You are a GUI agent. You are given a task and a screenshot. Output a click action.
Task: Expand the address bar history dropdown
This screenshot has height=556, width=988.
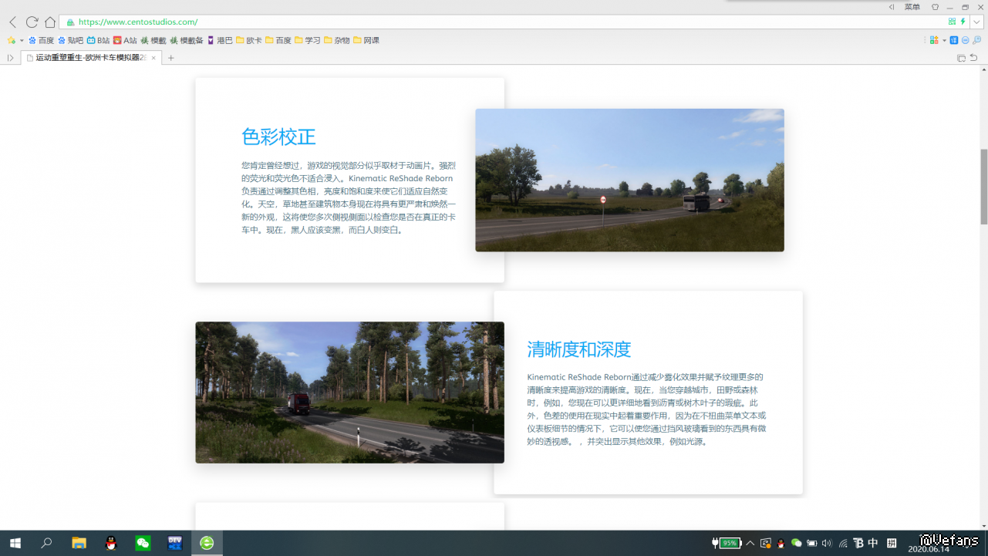(x=976, y=22)
